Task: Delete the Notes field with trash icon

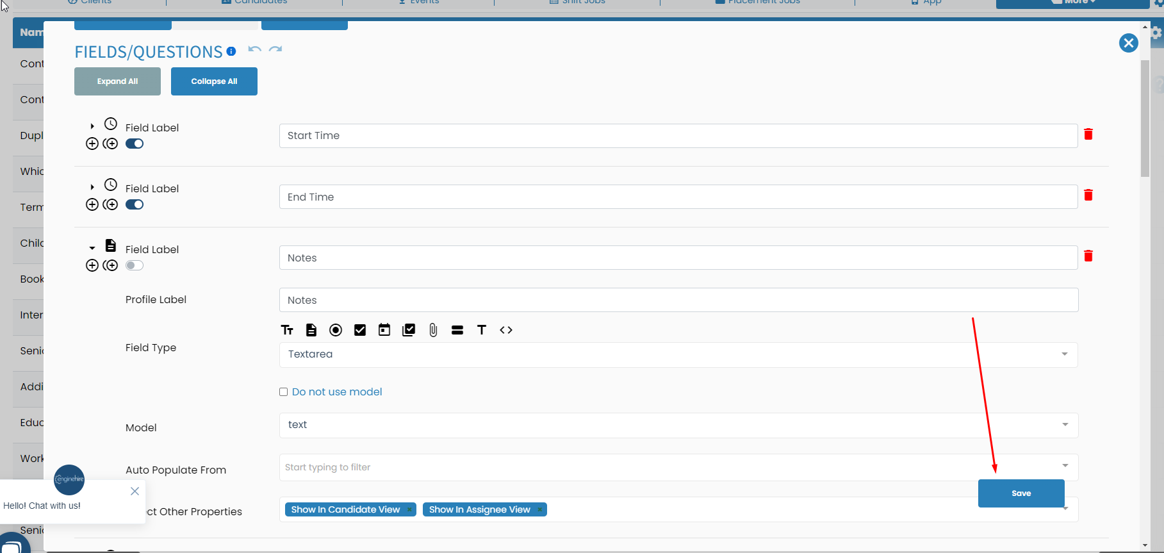Action: 1088,256
